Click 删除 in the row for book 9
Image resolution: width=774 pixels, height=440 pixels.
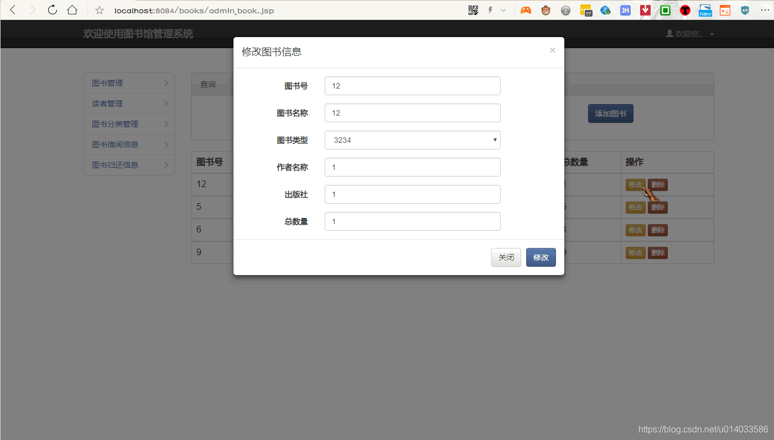[658, 253]
